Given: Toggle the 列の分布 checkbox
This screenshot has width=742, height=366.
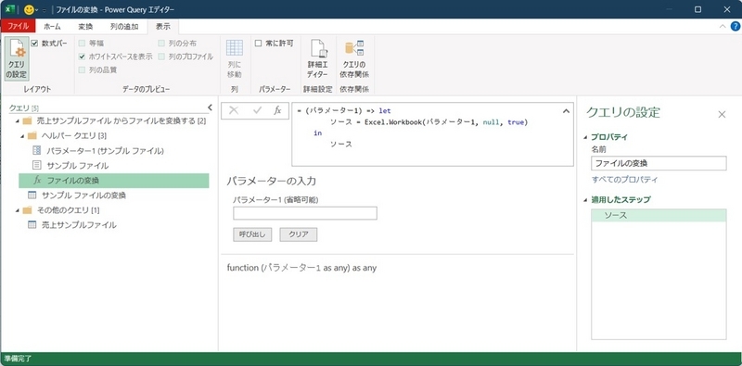Looking at the screenshot, I should click(161, 44).
